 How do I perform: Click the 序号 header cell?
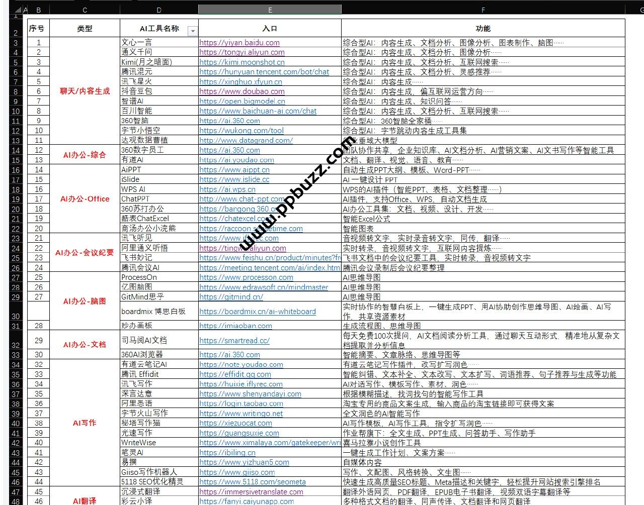tap(39, 29)
